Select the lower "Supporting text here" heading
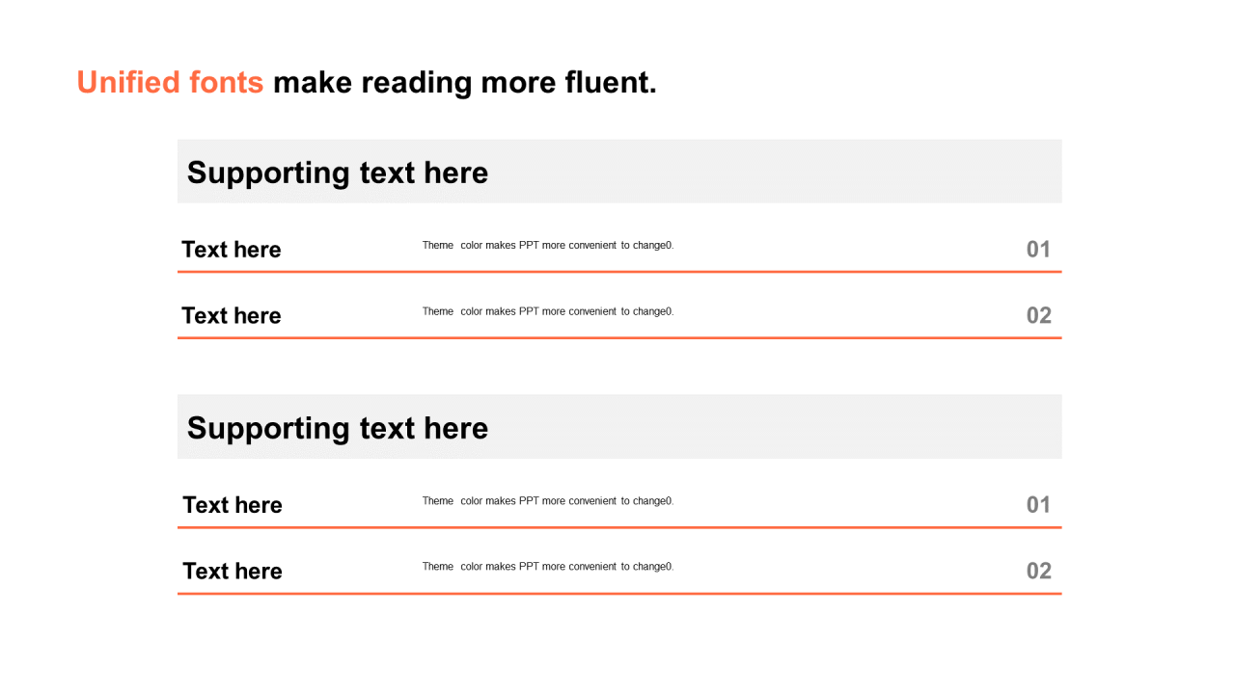The height and width of the screenshot is (694, 1235). click(338, 428)
